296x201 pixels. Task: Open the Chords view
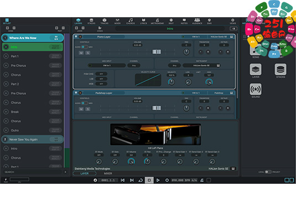click(x=130, y=21)
